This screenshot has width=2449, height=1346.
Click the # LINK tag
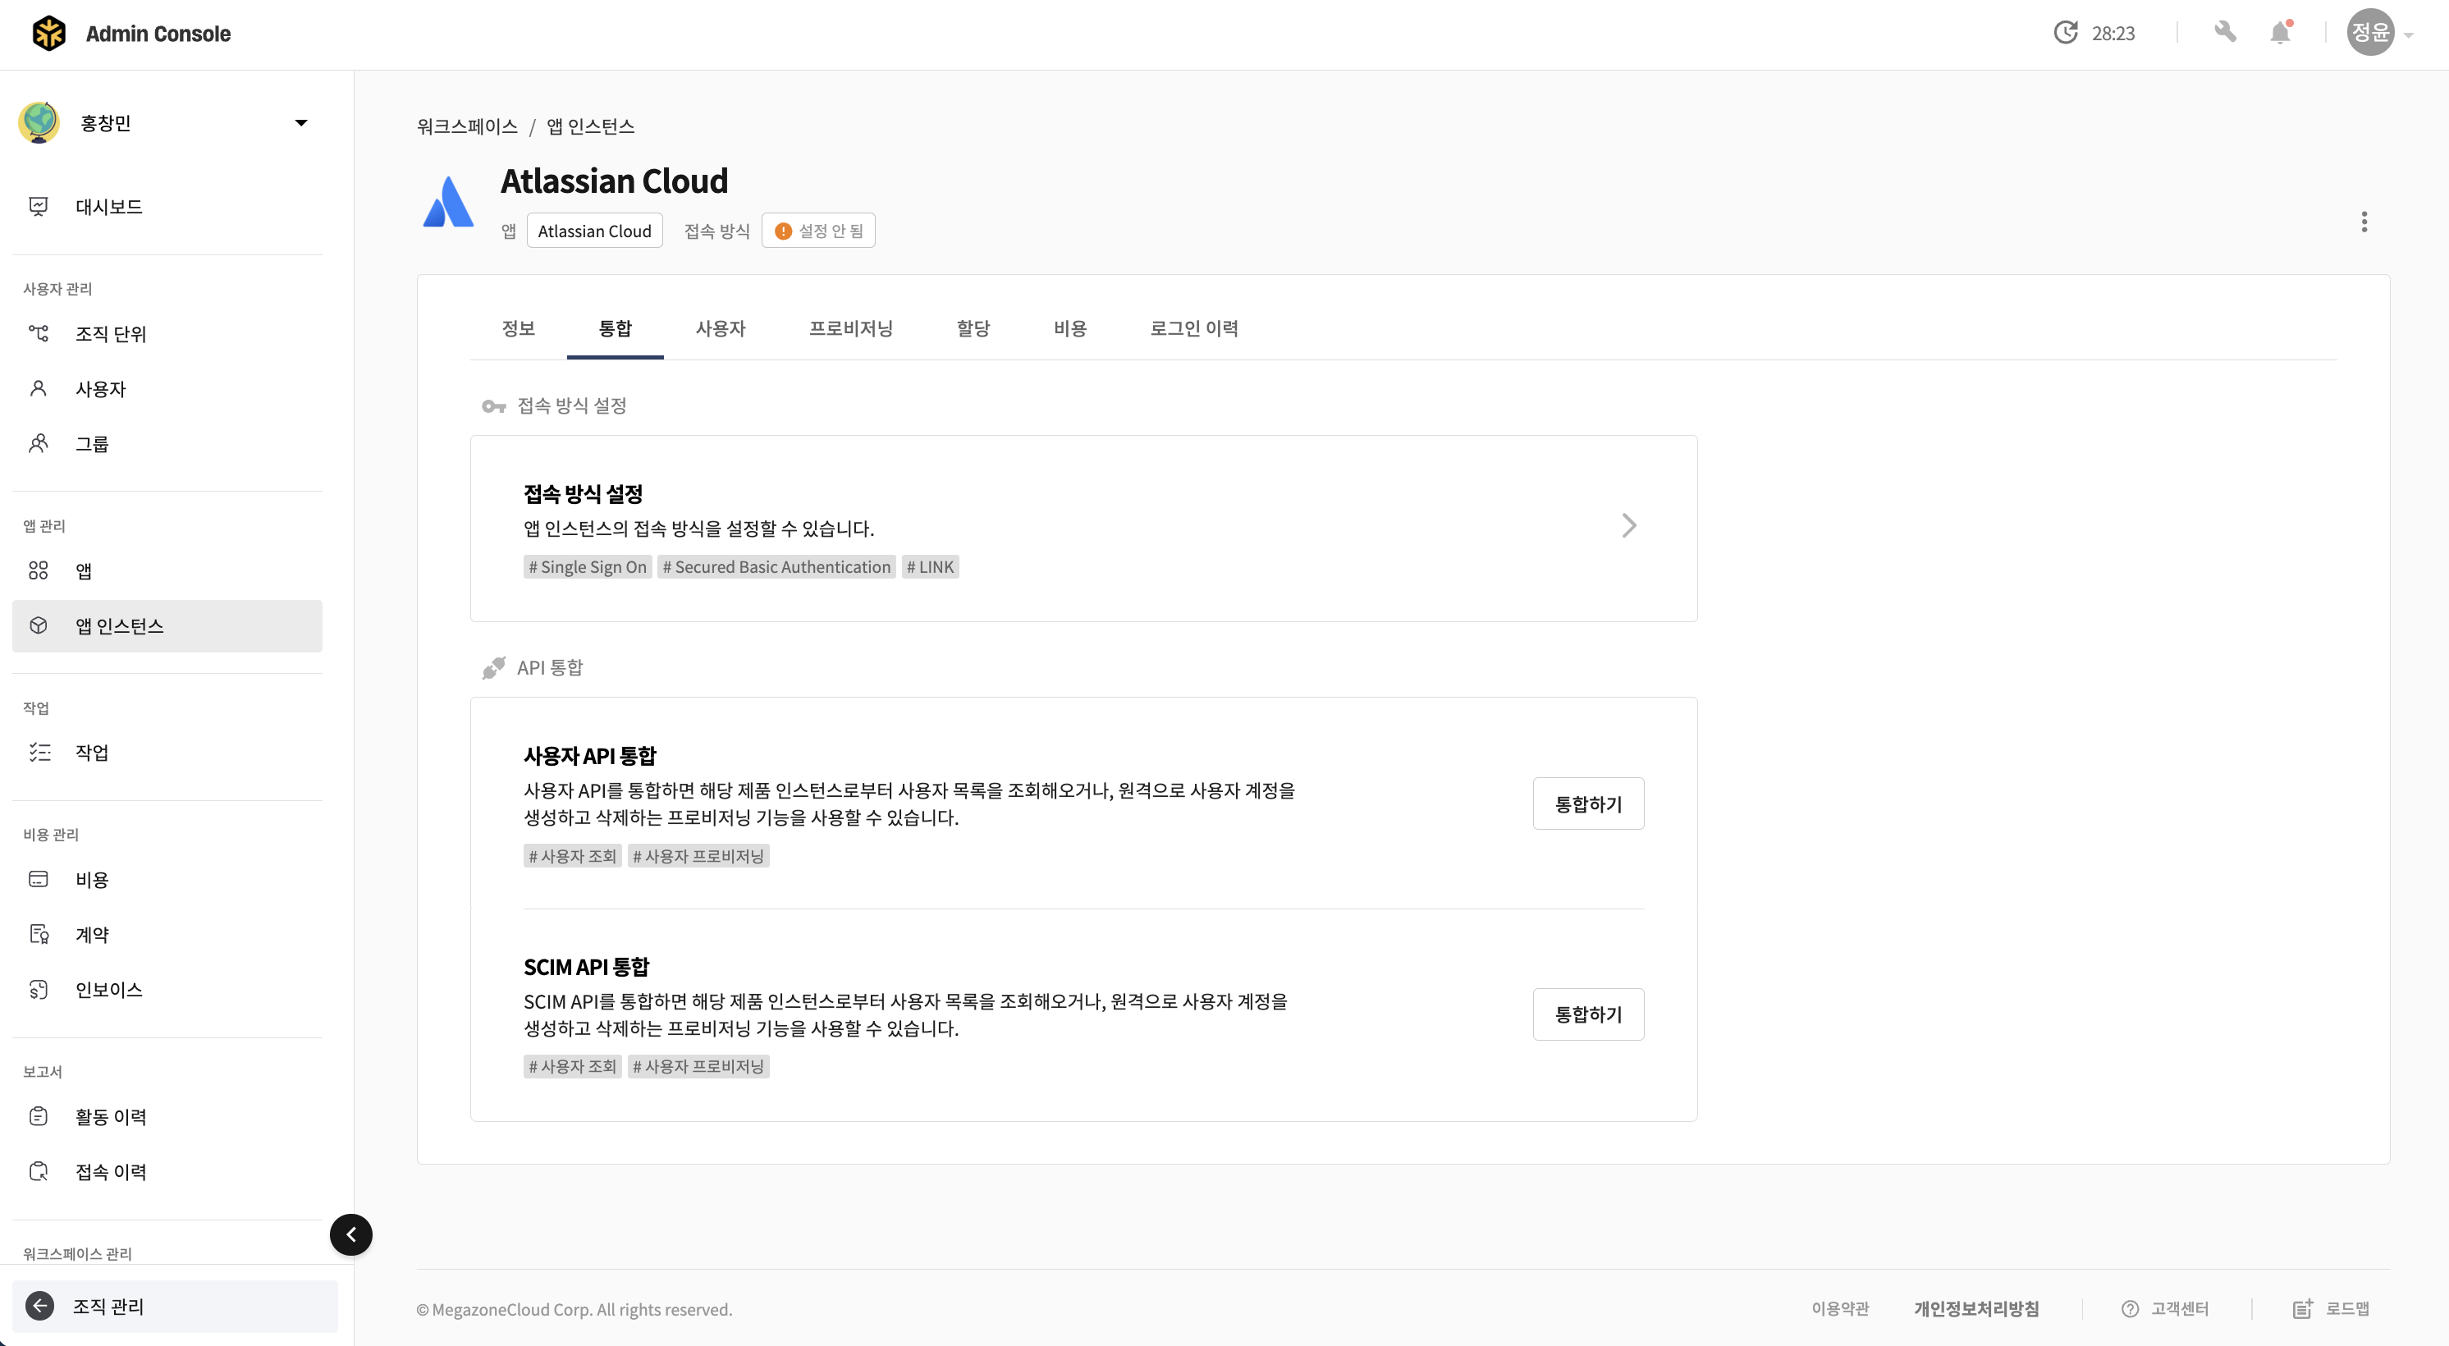[x=931, y=566]
